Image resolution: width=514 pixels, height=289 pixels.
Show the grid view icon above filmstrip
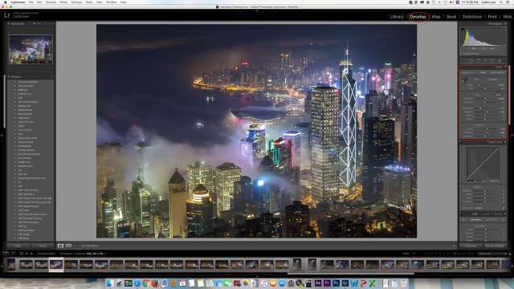click(x=22, y=254)
